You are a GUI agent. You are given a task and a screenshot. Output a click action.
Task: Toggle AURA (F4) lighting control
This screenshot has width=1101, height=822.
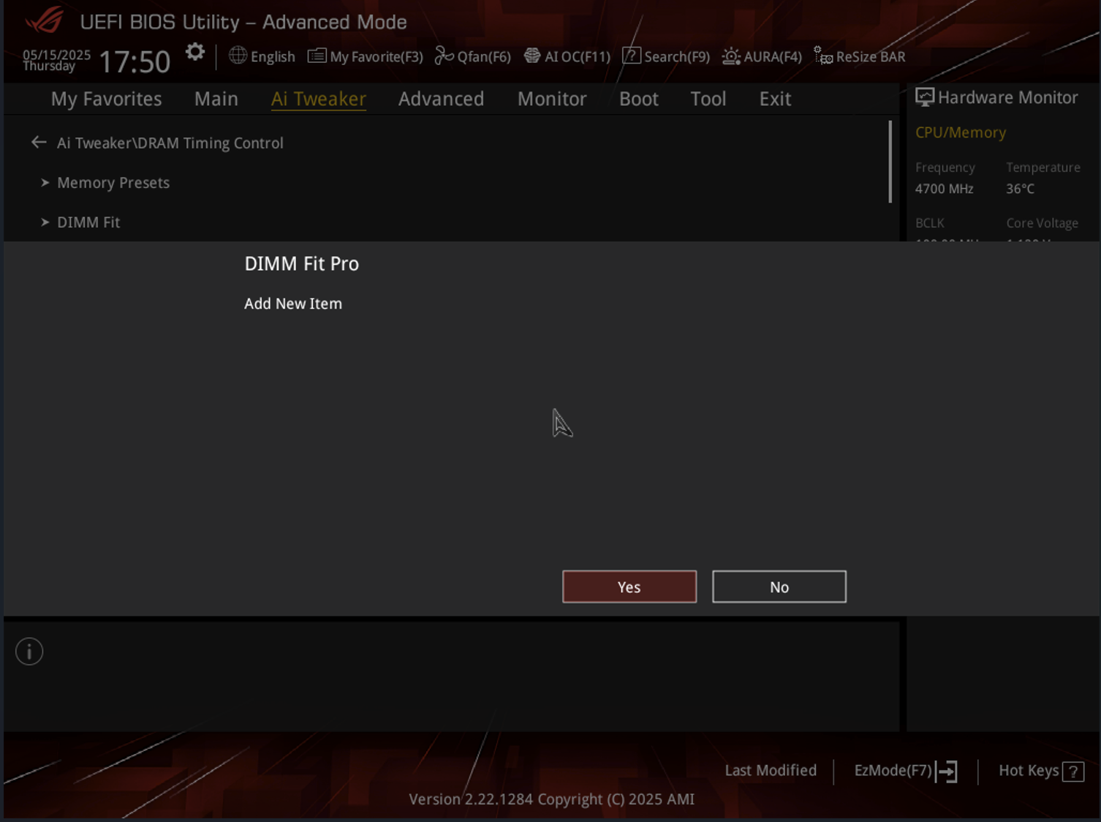(762, 56)
